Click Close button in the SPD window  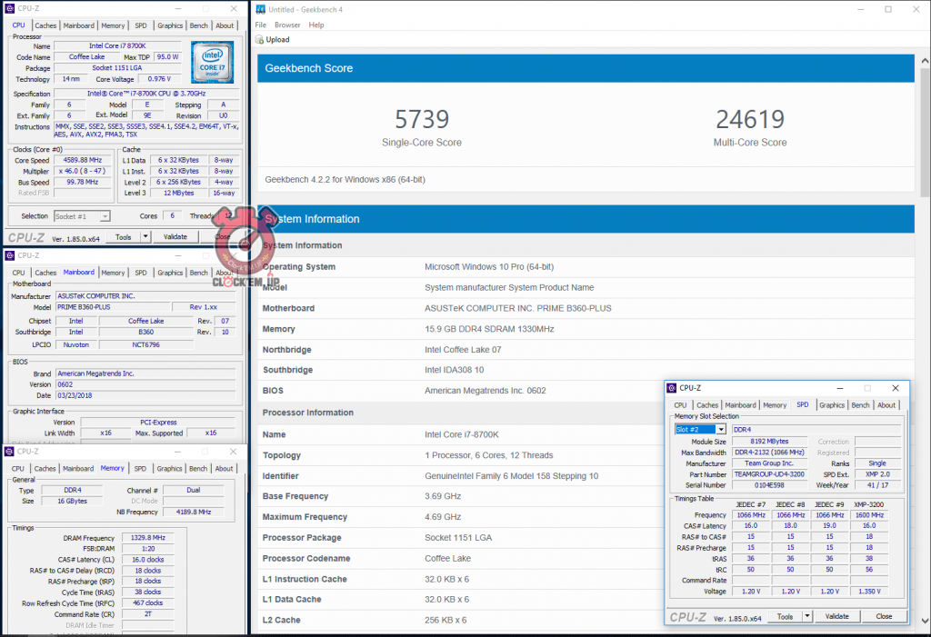coord(884,616)
